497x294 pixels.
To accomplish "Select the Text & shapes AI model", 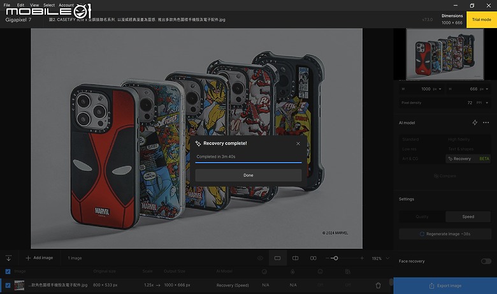I will point(461,149).
